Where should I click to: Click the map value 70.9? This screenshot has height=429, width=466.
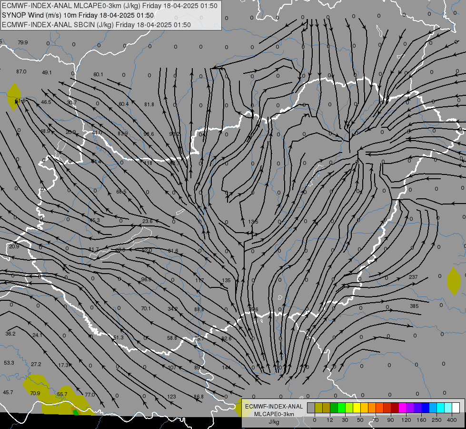coord(35,394)
